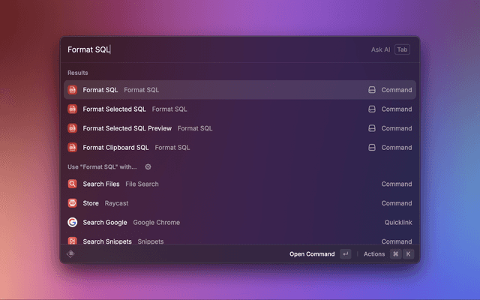Image resolution: width=480 pixels, height=300 pixels.
Task: Click the Format Selected SQL Preview icon
Action: [x=73, y=128]
